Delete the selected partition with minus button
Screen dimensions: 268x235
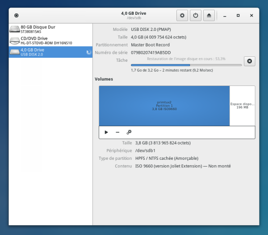click(x=117, y=132)
